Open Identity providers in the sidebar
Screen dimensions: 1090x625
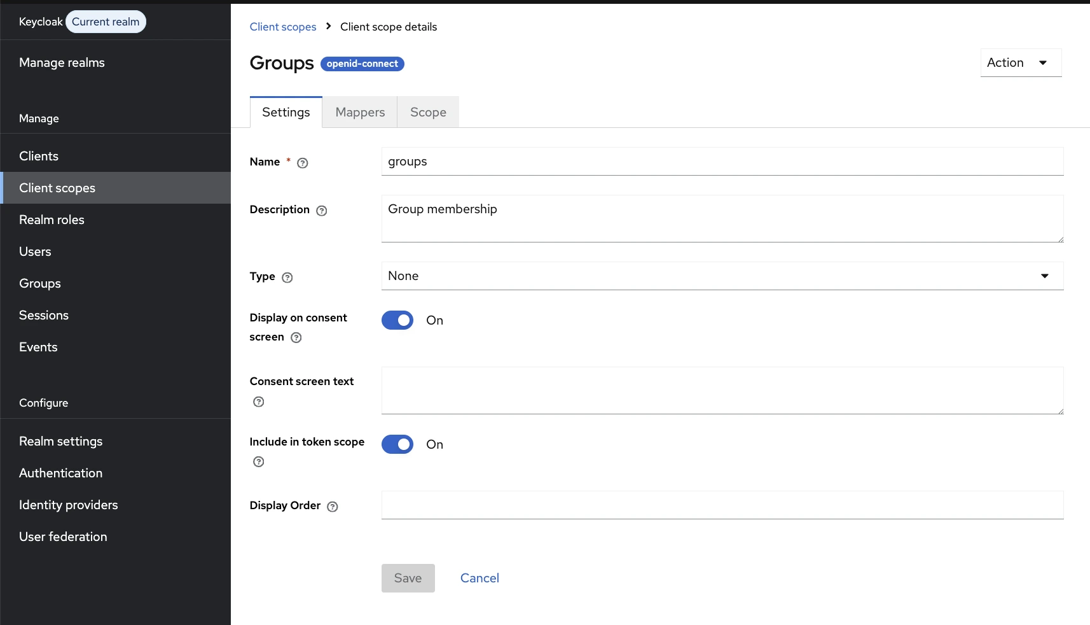[116, 505]
